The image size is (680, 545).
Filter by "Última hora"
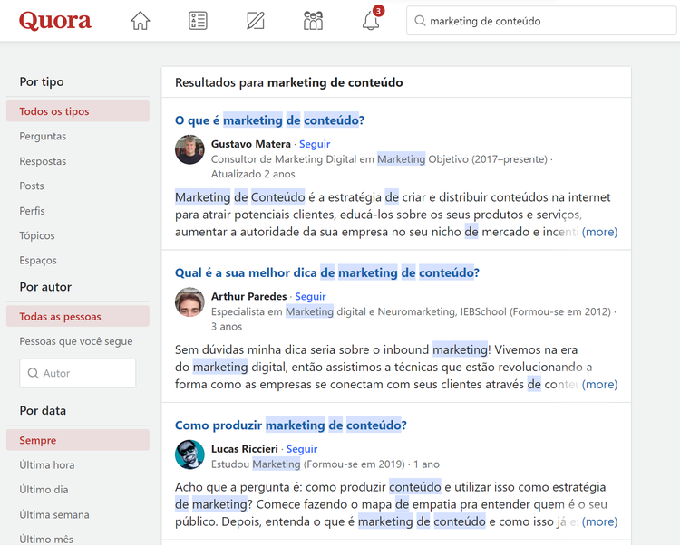[47, 465]
